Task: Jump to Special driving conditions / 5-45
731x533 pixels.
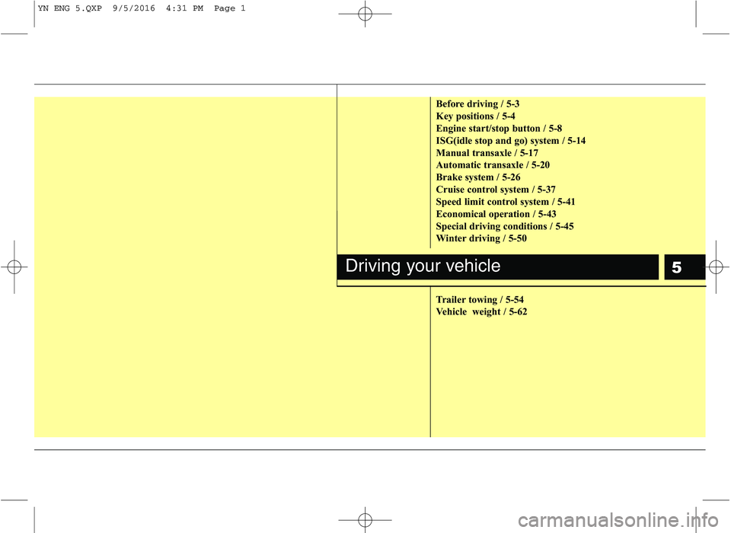Action: tap(504, 226)
